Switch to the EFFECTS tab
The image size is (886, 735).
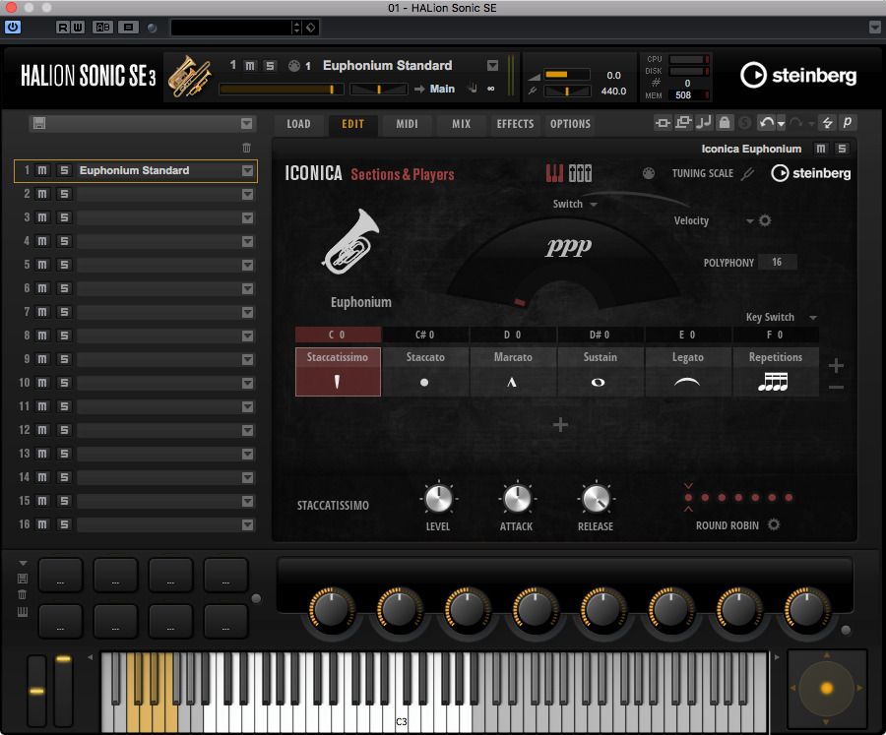(x=515, y=124)
